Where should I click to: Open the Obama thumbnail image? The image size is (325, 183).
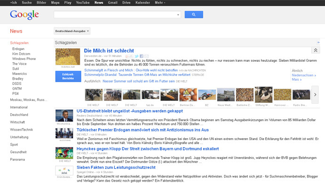point(64,116)
